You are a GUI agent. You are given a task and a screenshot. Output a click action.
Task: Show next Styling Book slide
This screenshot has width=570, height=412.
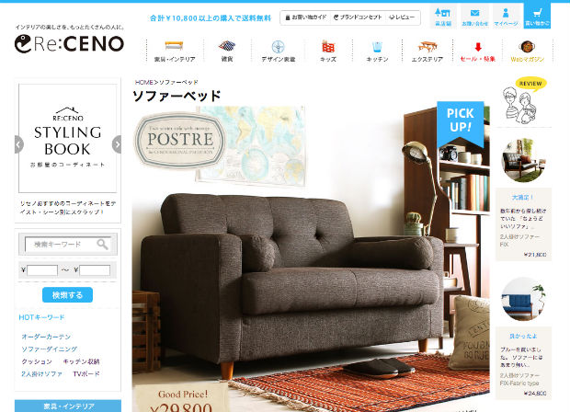pyautogui.click(x=117, y=144)
